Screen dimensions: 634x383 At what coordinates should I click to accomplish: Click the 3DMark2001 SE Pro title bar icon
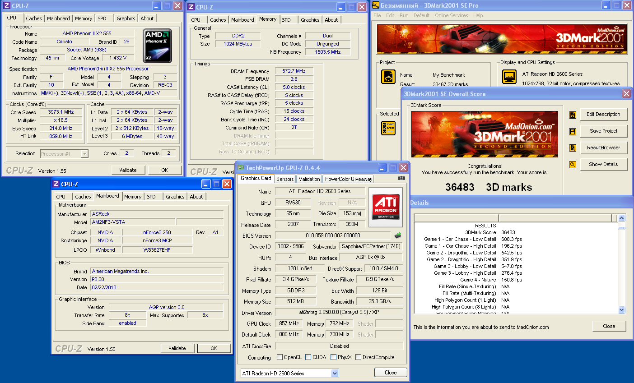pyautogui.click(x=376, y=5)
